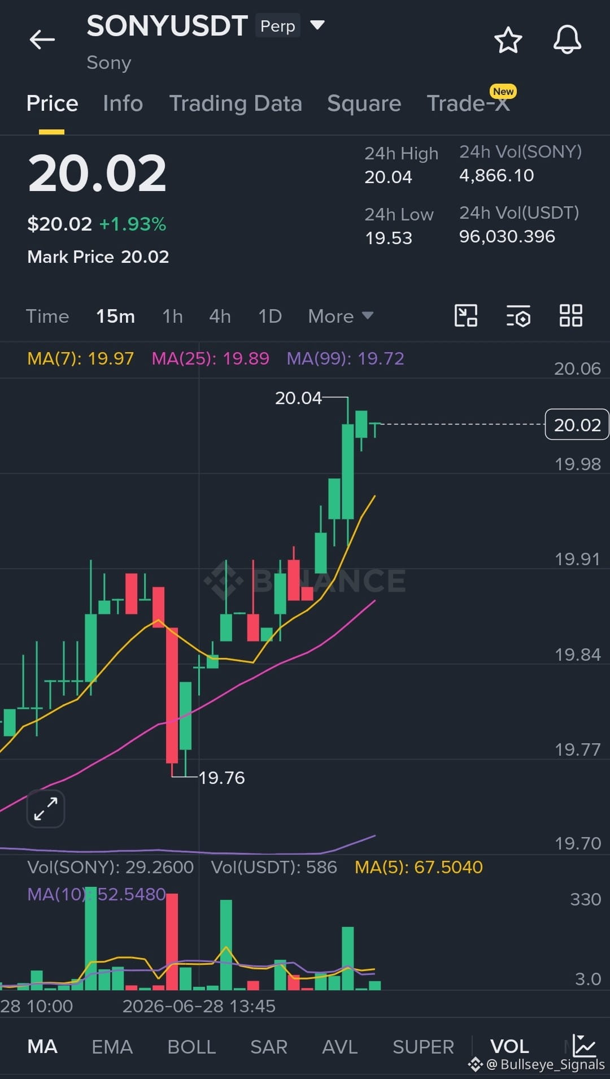Toggle the SUPER indicator
Image resolution: width=610 pixels, height=1079 pixels.
coord(423,1047)
